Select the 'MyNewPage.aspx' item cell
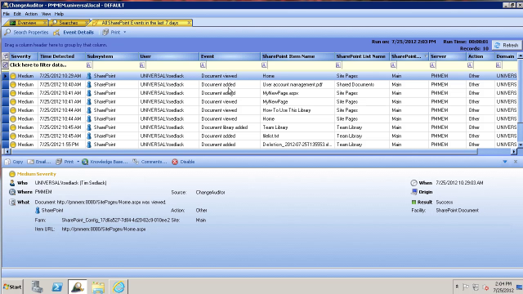 tap(297, 93)
